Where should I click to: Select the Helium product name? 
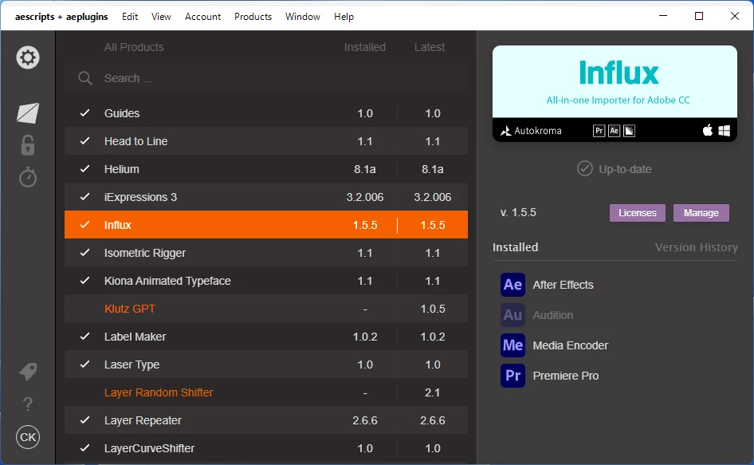click(x=122, y=169)
